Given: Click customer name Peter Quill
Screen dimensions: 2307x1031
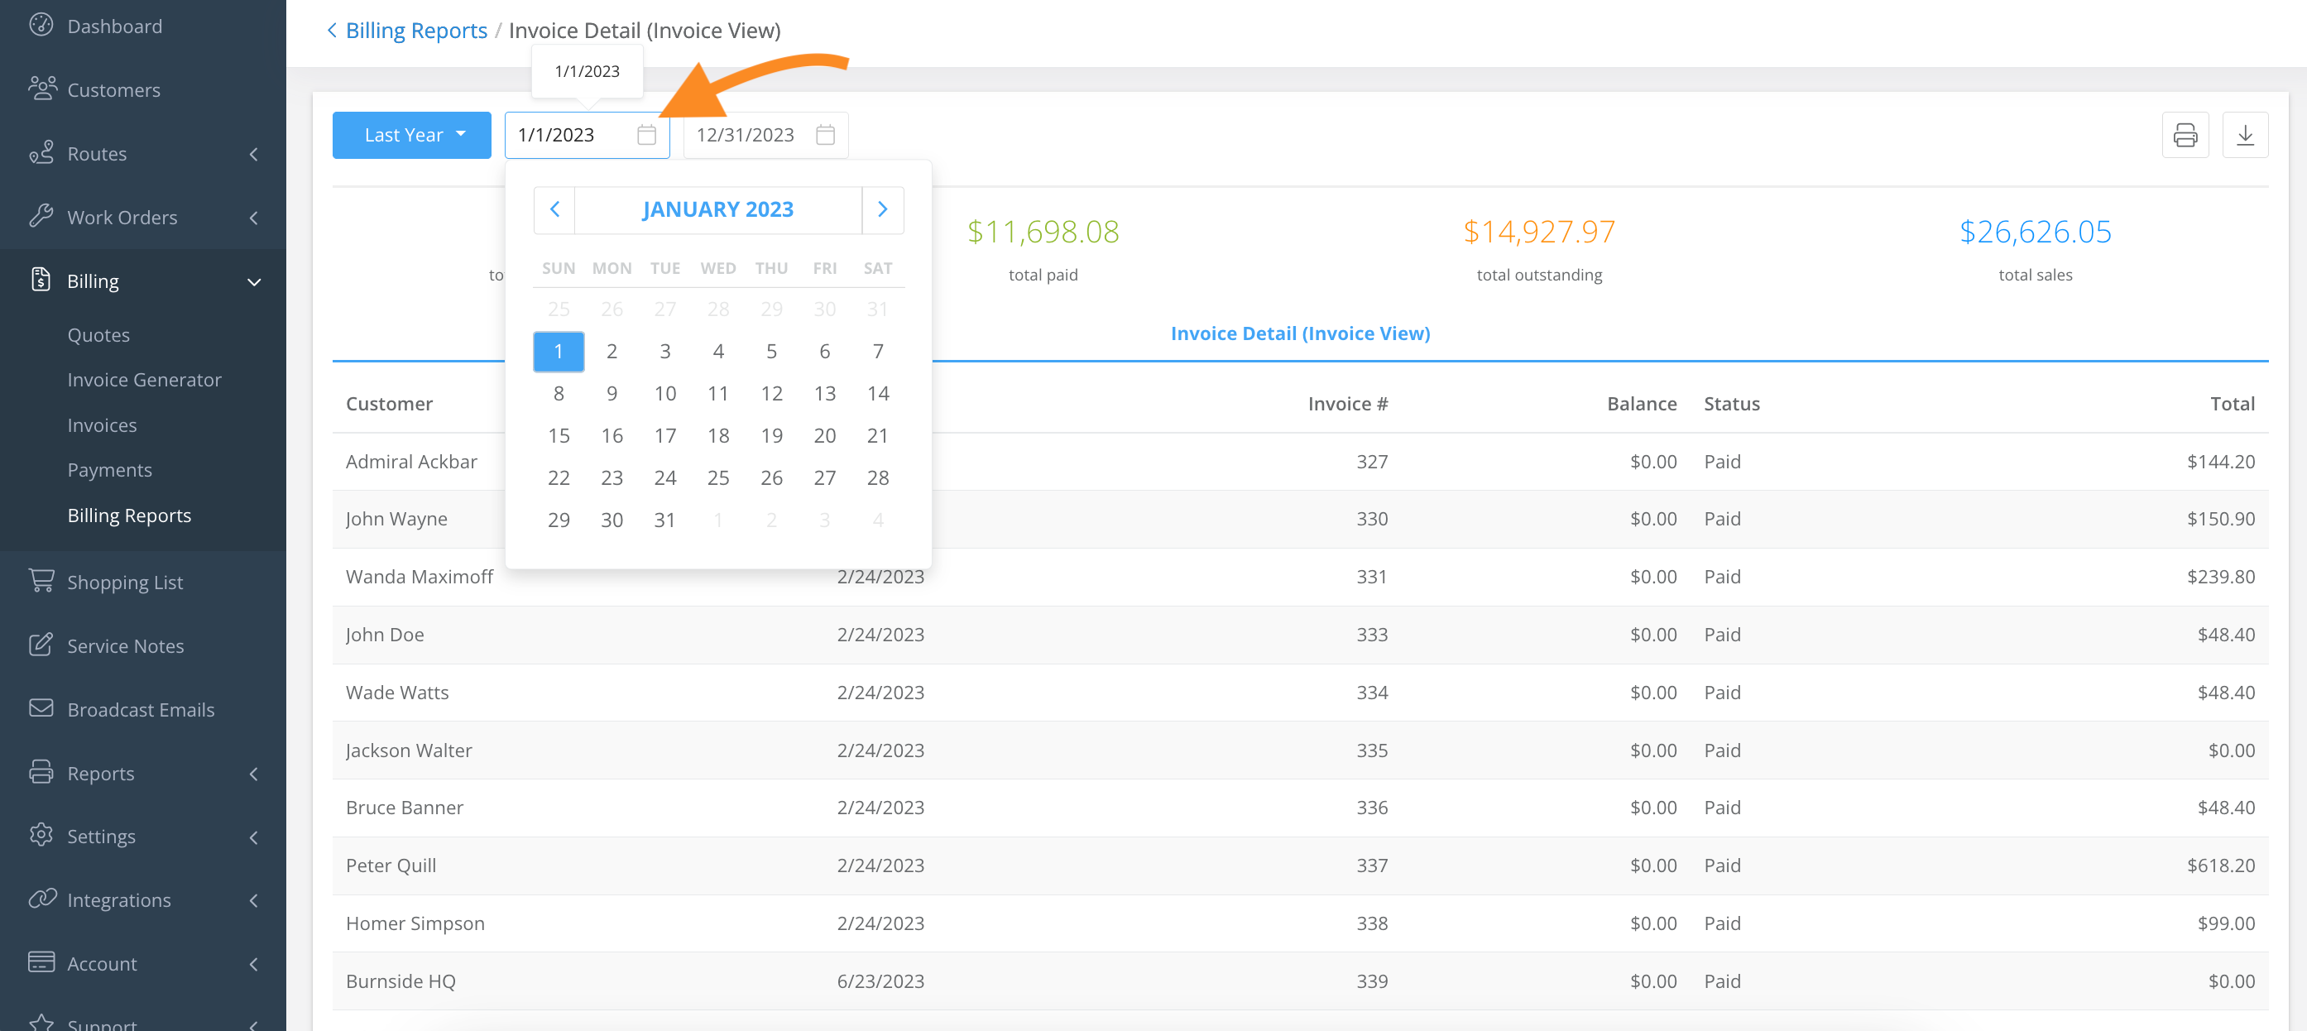Looking at the screenshot, I should pos(391,866).
